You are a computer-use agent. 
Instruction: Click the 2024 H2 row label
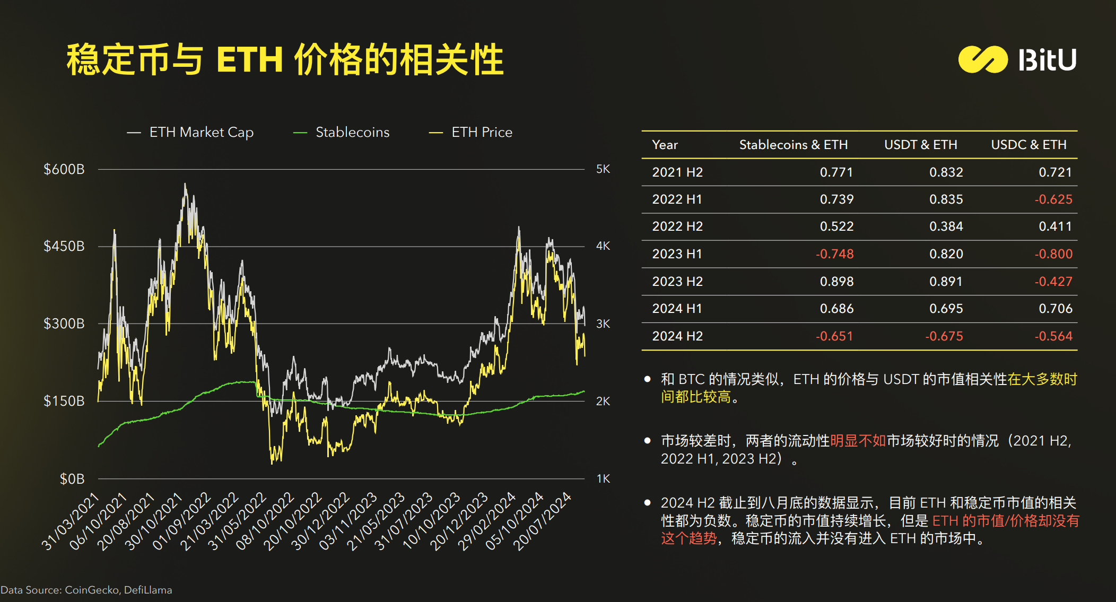pos(677,336)
